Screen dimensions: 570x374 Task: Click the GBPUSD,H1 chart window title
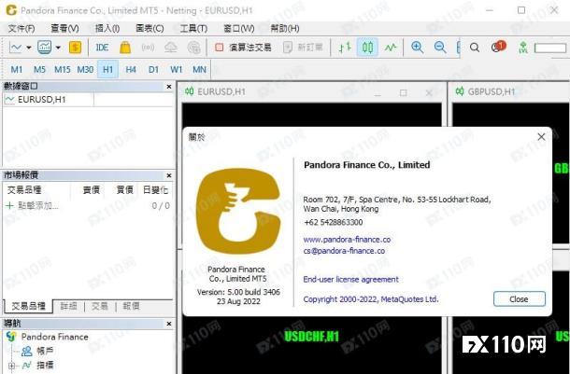click(492, 91)
